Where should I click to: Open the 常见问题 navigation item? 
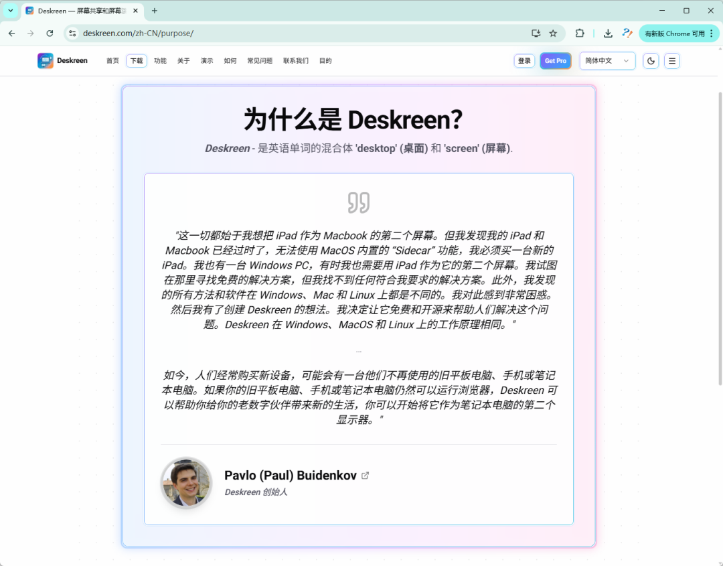260,61
